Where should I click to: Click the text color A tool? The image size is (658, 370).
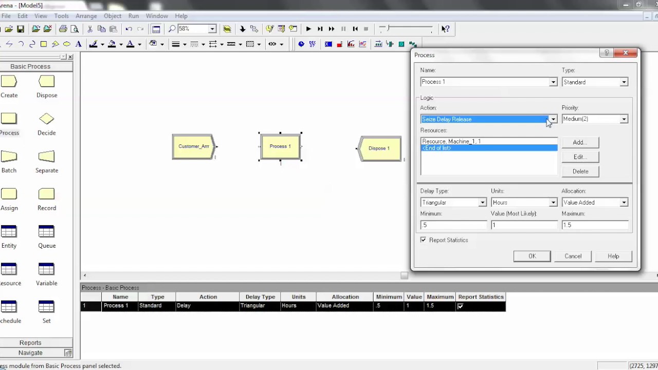click(x=131, y=44)
